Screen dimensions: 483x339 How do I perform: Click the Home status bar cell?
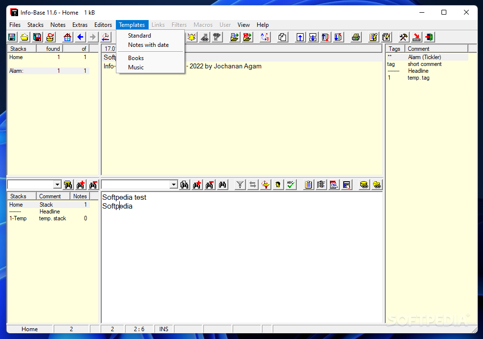click(x=29, y=329)
